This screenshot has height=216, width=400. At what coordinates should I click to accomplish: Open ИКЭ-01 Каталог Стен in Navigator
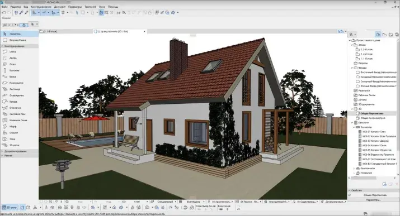pos(374,132)
